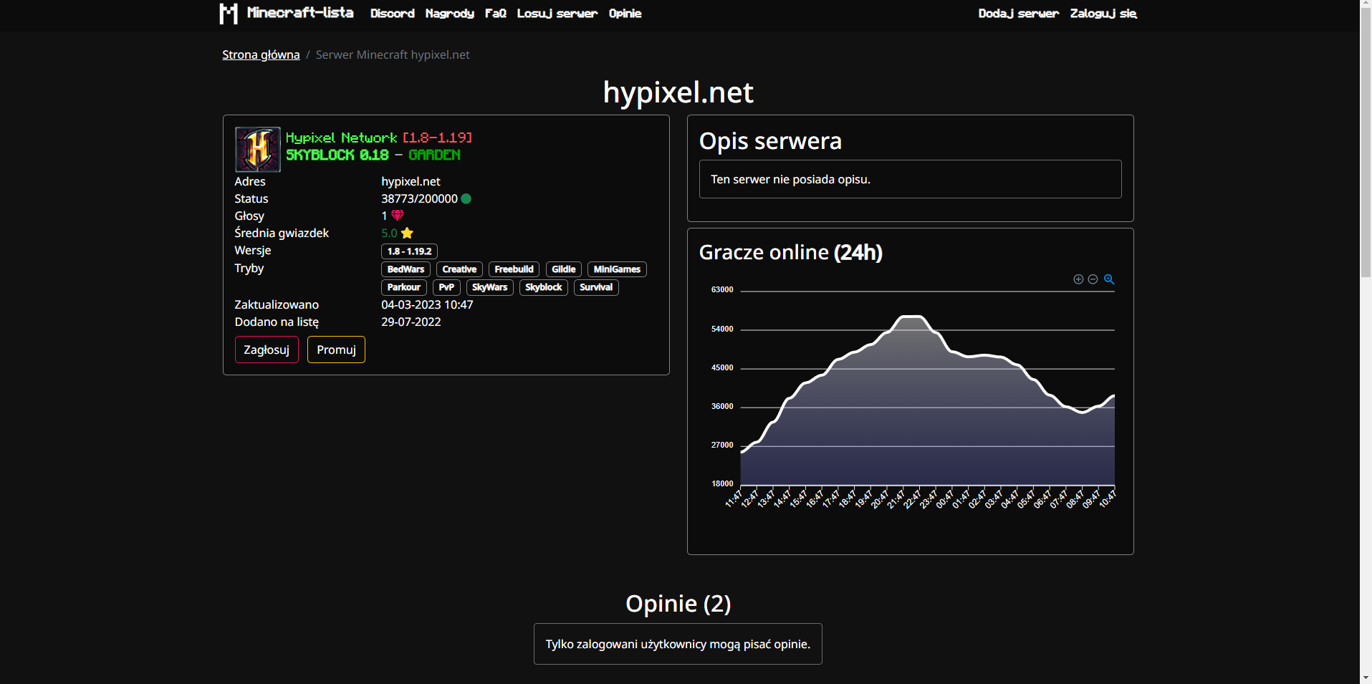Select the chart magnifier selection zoom tool

[x=1109, y=279]
